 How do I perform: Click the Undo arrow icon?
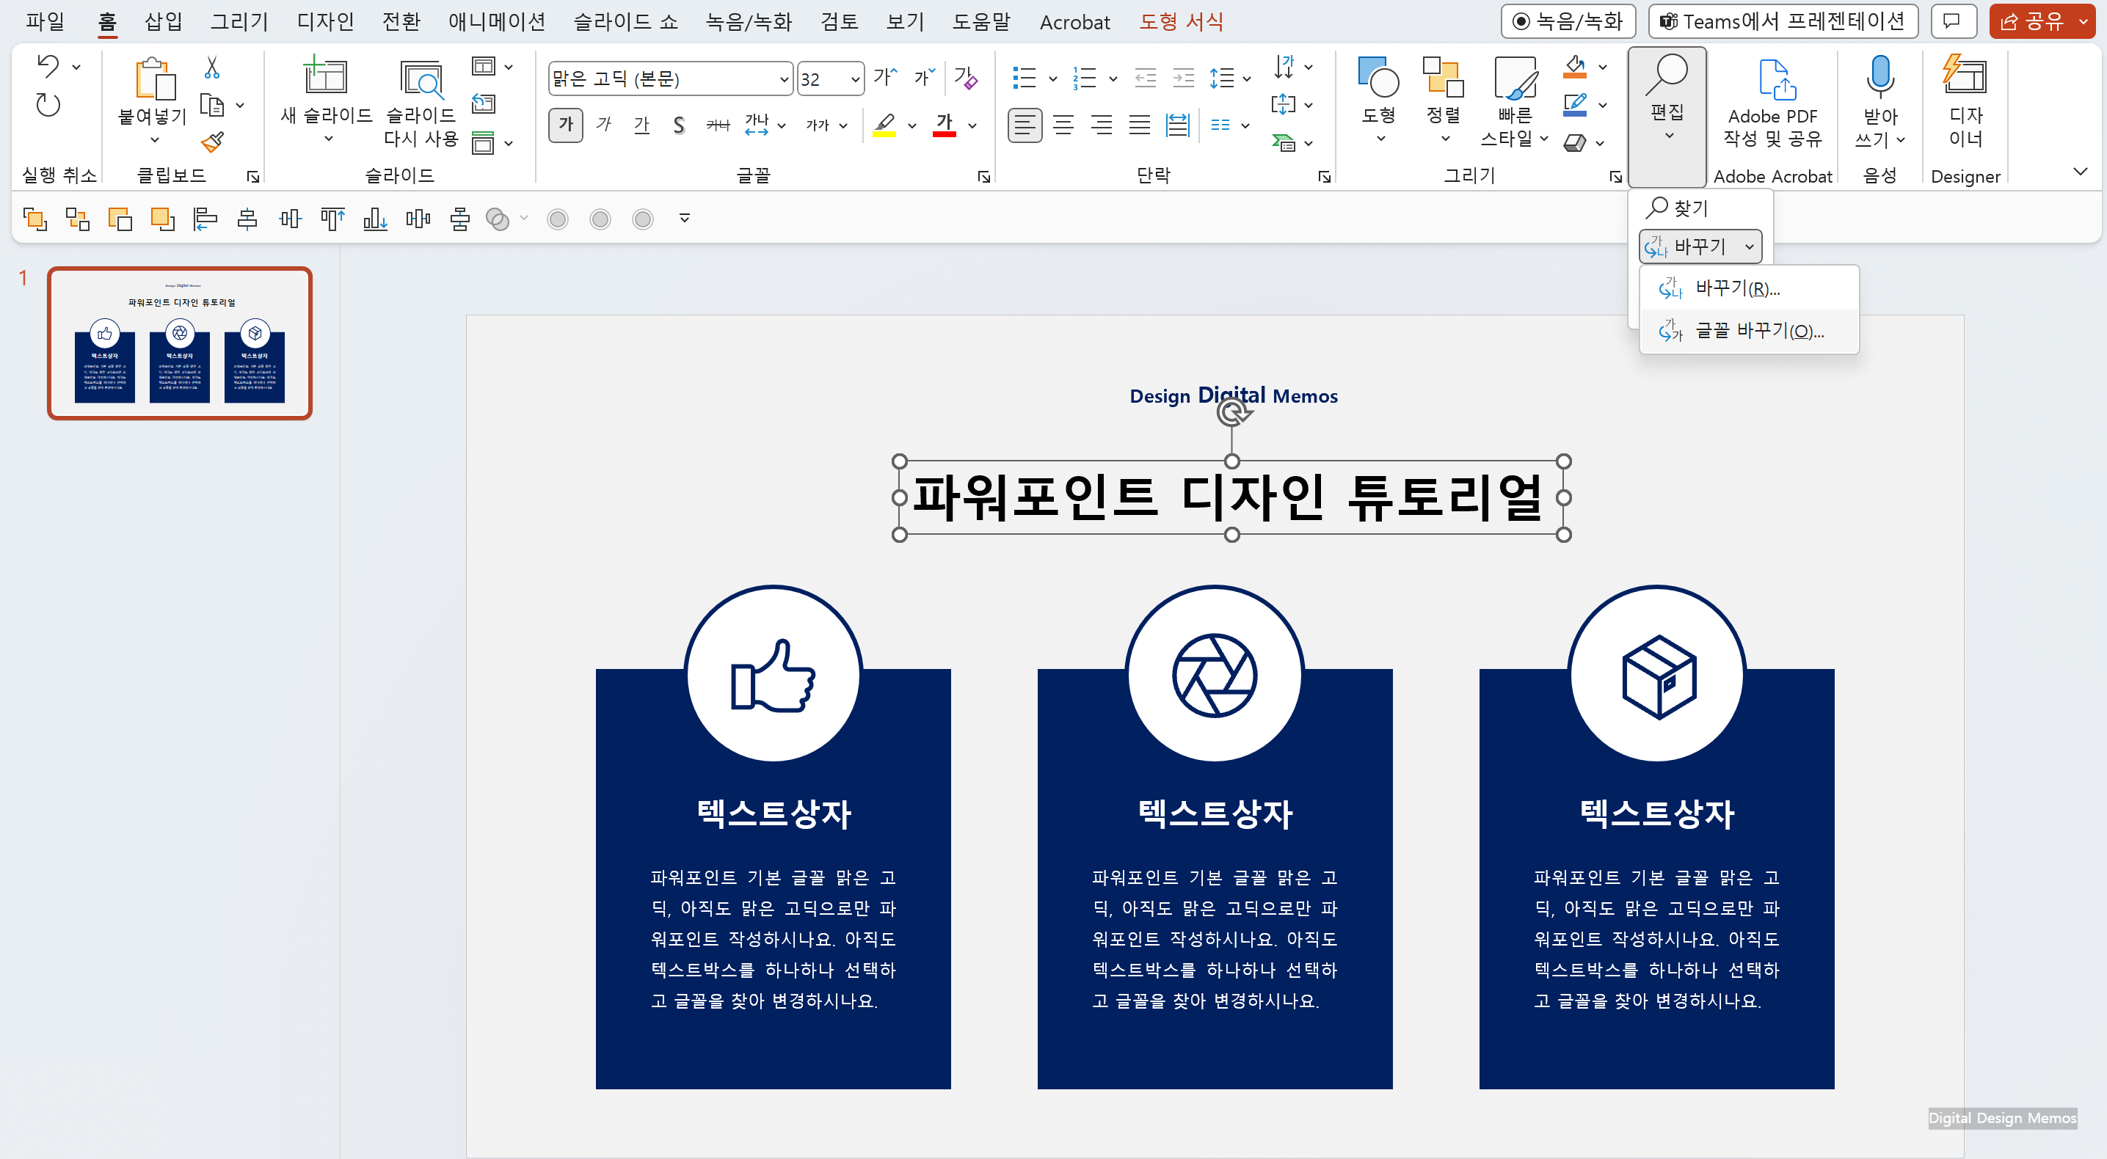click(x=48, y=65)
